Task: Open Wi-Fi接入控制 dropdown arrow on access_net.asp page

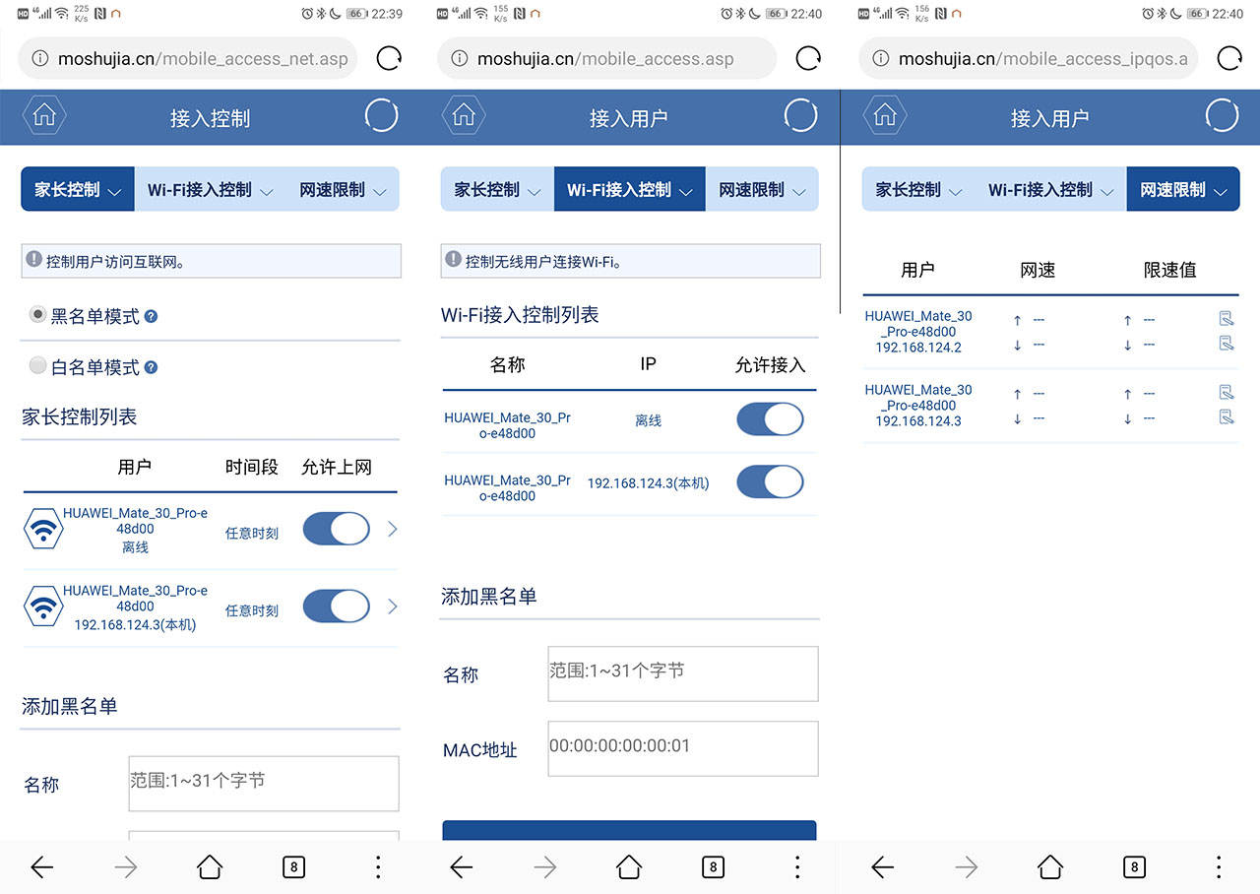Action: [266, 192]
